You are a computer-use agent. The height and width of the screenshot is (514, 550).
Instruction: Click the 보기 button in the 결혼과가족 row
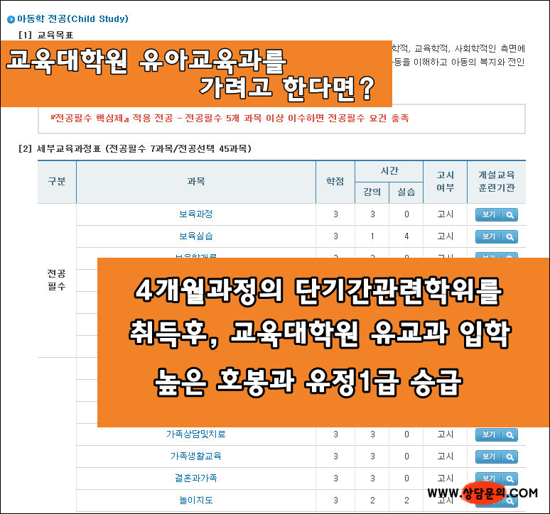(496, 479)
